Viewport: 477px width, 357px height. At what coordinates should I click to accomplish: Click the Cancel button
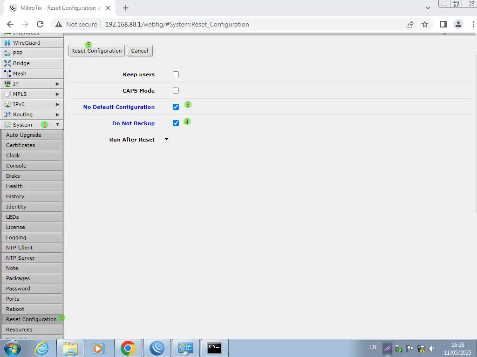[139, 51]
